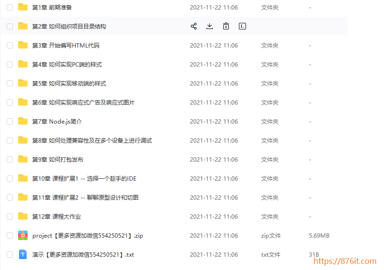
Task: Check the box for 第6章 响应式广告及图片
Action: [x=10, y=103]
